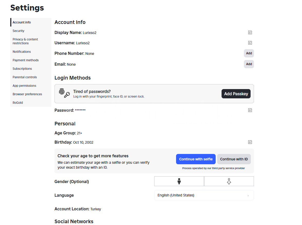This screenshot has width=302, height=225.
Task: Go to Privacy & content restrictions
Action: tap(25, 41)
